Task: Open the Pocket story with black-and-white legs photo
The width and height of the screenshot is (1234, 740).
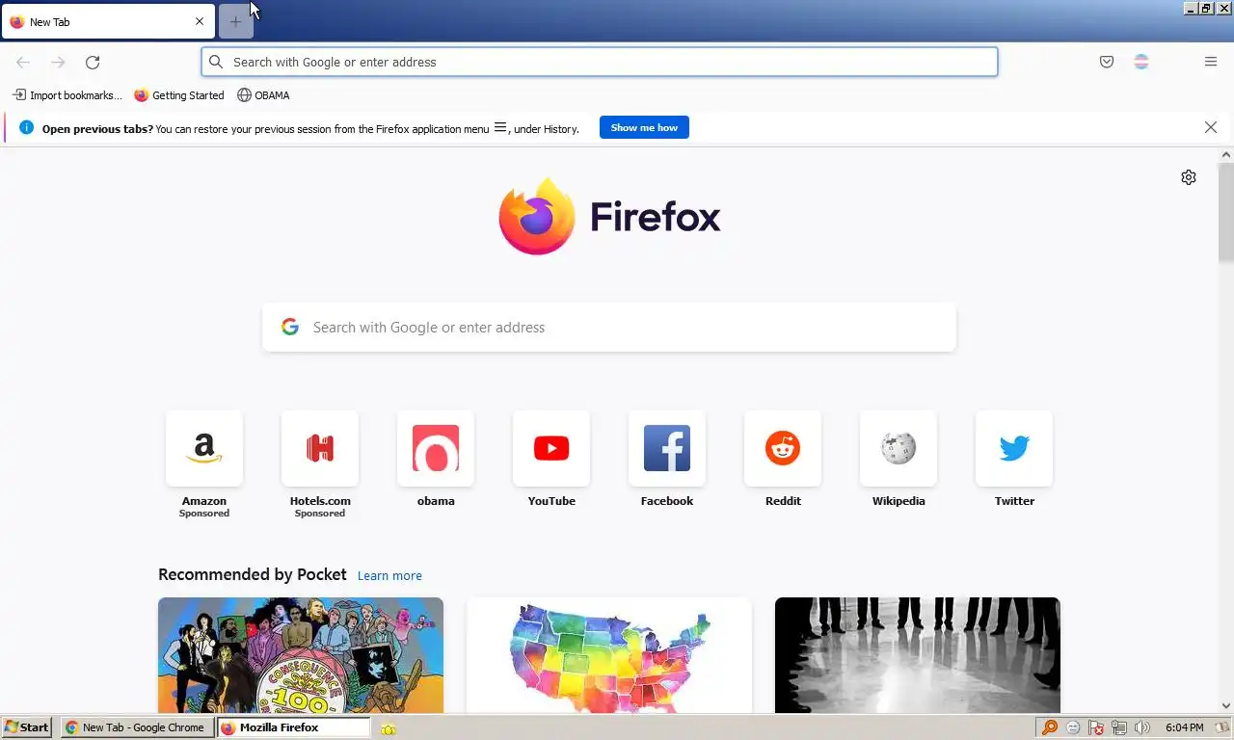Action: 918,655
